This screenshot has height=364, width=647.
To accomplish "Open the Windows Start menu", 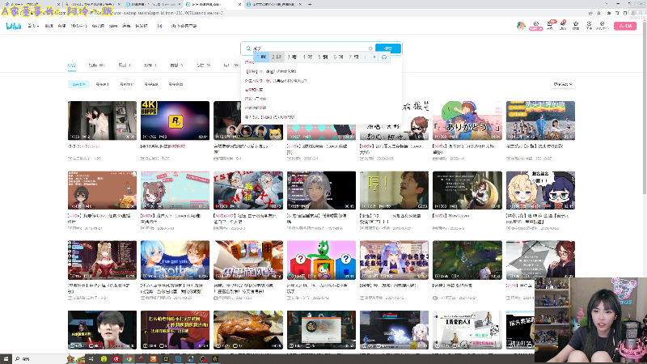I will tap(6, 359).
